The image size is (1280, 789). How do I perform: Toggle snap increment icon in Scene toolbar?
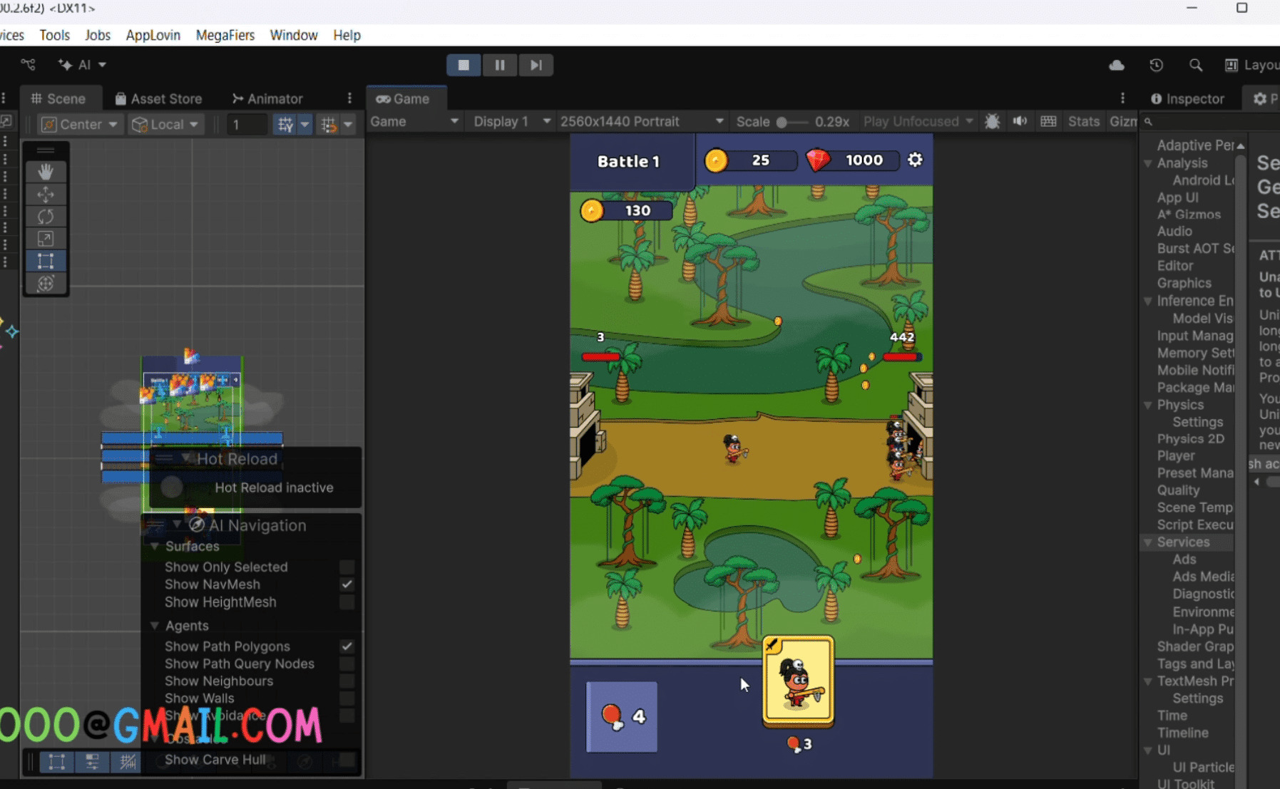(x=329, y=124)
